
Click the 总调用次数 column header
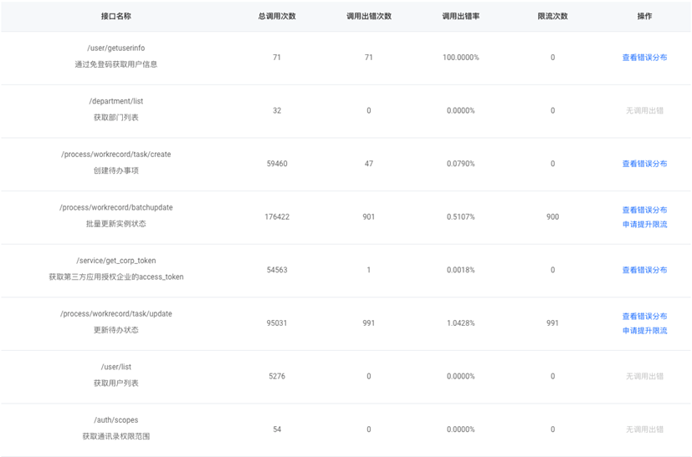[277, 16]
